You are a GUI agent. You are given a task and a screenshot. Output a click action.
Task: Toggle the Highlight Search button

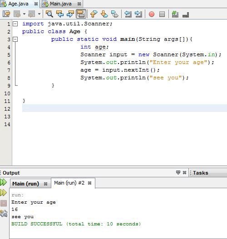81,14
